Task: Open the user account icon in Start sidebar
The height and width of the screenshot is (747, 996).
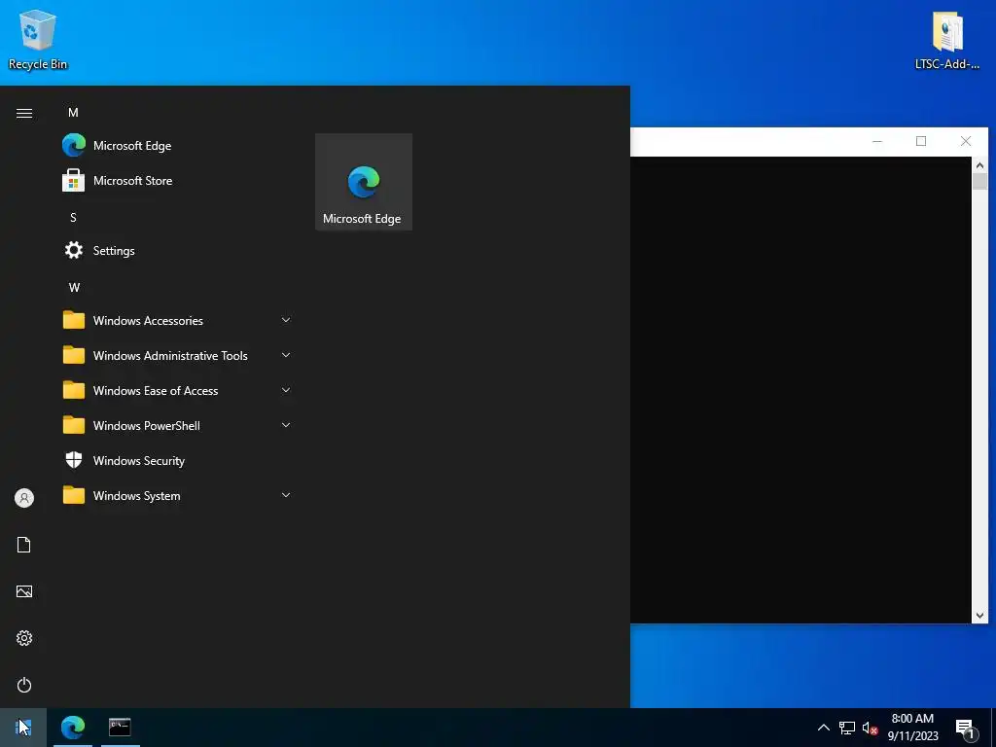Action: pos(24,498)
